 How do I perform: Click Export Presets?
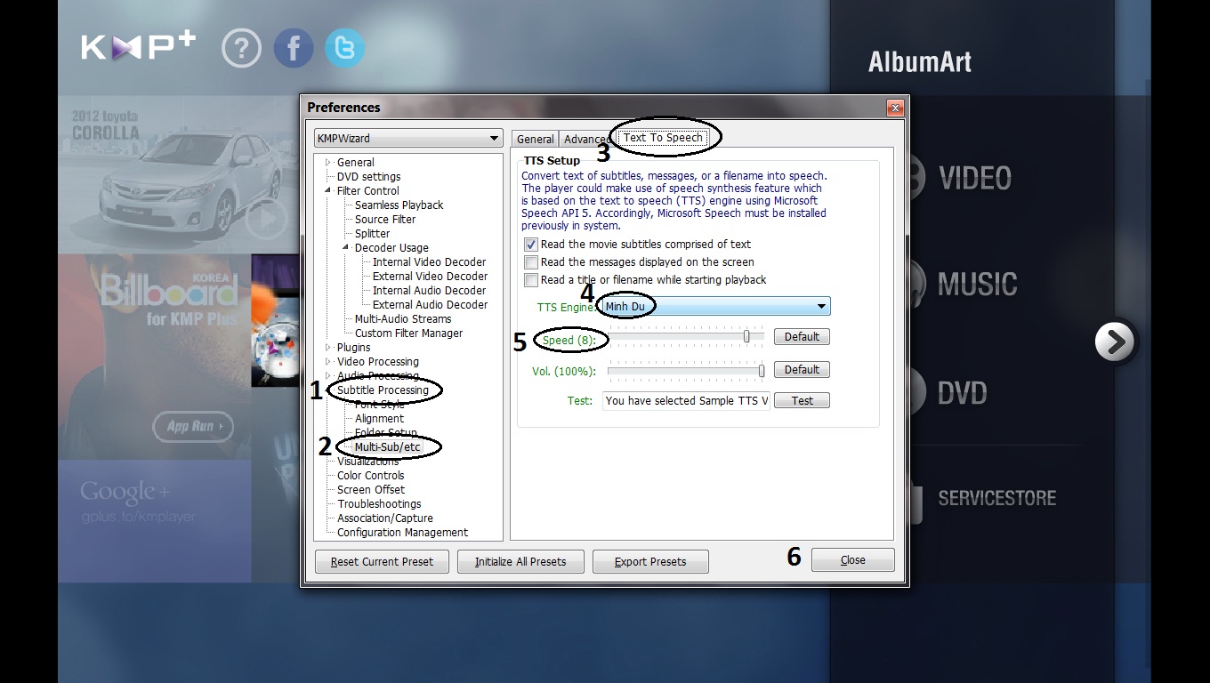coord(650,562)
